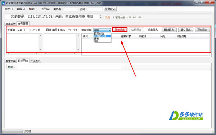Click the 用户名 input field
The image size is (216, 135).
pos(71,9)
